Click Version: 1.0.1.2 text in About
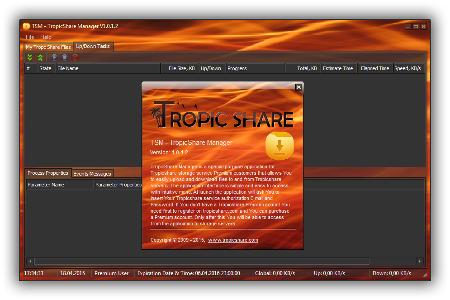This screenshot has height=300, width=450. pos(169,152)
